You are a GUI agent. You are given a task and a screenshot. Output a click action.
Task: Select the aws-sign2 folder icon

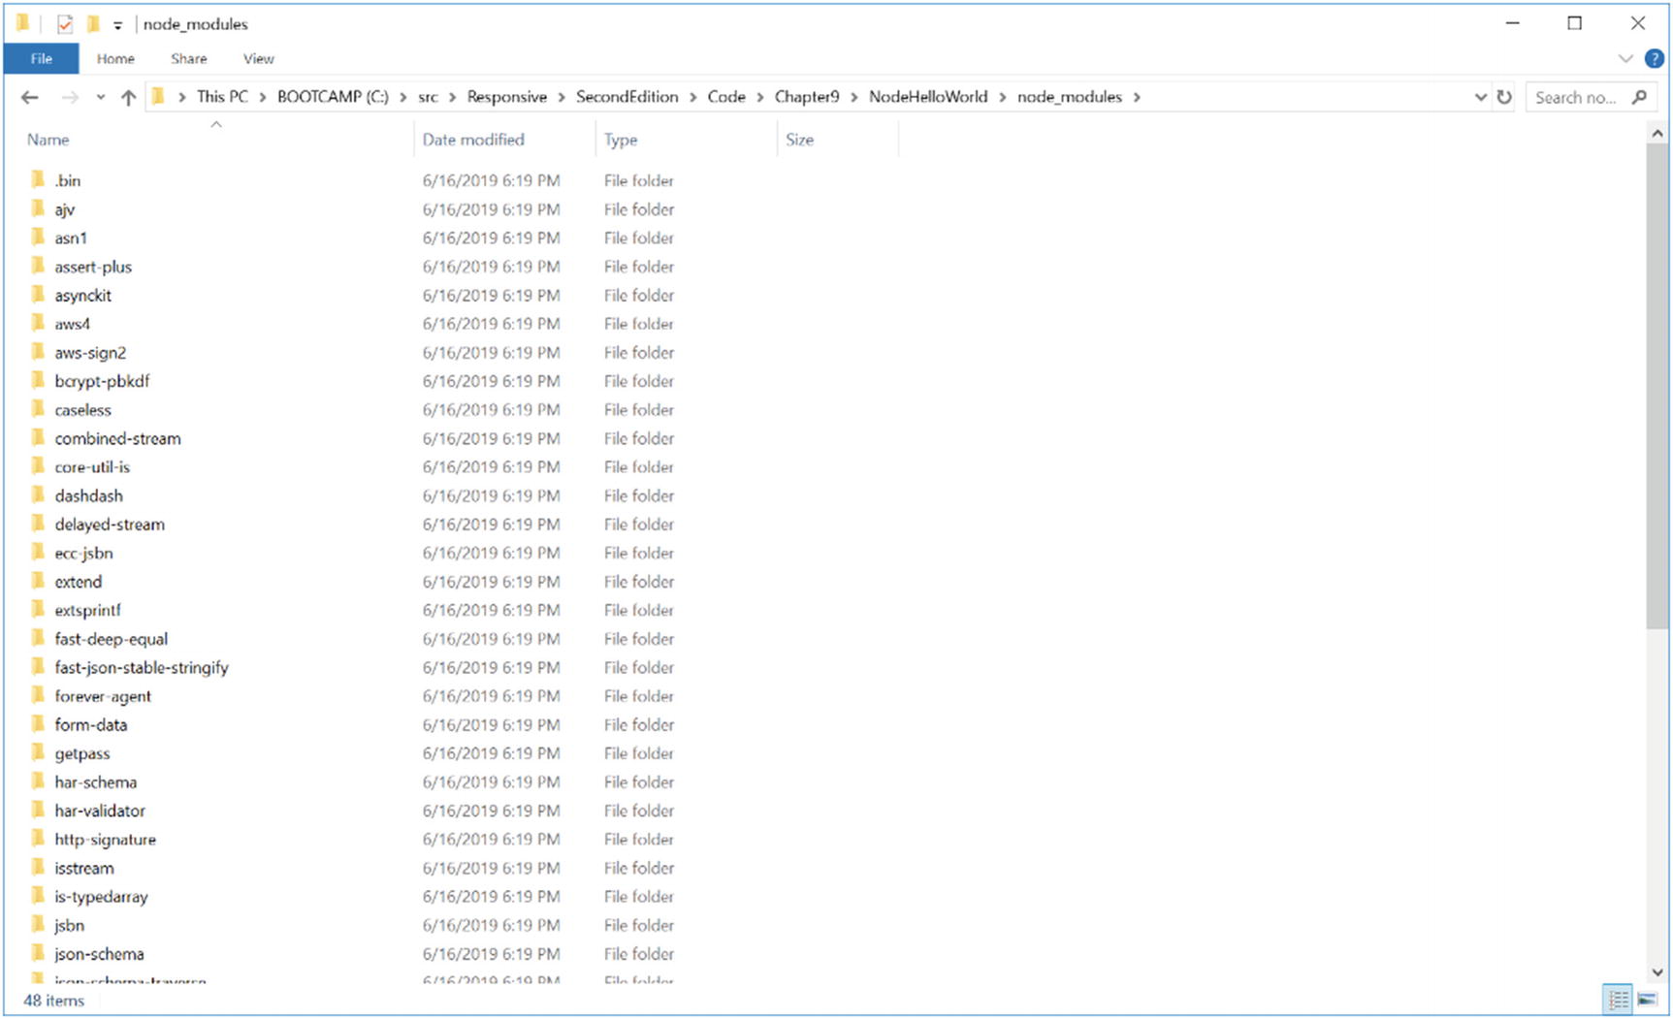pyautogui.click(x=38, y=351)
